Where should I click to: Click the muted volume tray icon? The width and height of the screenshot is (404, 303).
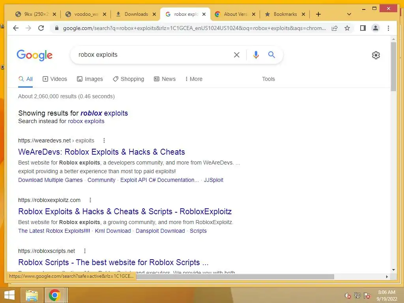point(348,296)
